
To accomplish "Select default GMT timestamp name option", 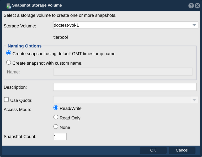I will [x=9, y=53].
